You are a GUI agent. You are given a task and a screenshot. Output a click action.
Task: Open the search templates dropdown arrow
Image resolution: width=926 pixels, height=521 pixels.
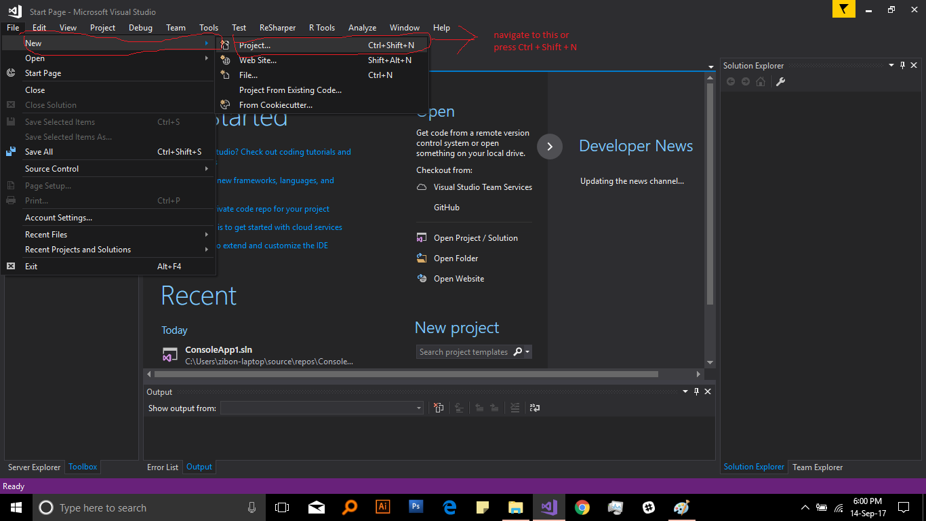[527, 352]
